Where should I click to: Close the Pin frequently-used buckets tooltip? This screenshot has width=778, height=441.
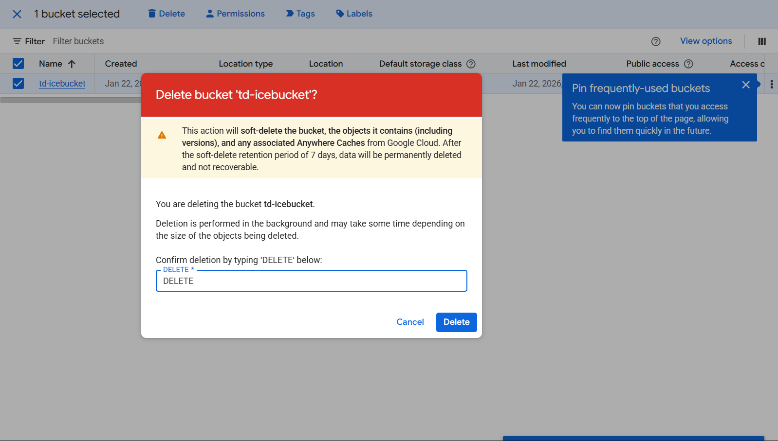click(745, 85)
